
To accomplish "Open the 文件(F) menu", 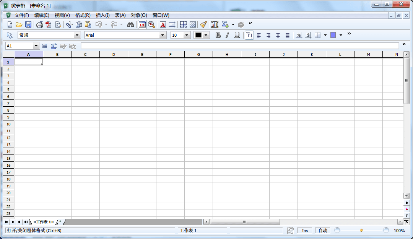I will pyautogui.click(x=21, y=15).
